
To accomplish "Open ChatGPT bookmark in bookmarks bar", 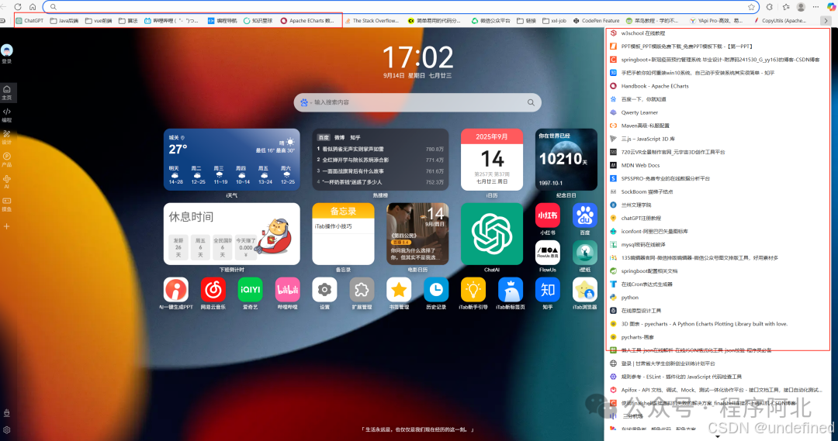I will [30, 21].
